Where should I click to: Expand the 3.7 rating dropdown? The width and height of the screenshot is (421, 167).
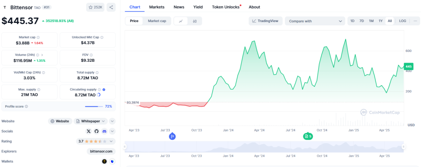click(x=96, y=141)
